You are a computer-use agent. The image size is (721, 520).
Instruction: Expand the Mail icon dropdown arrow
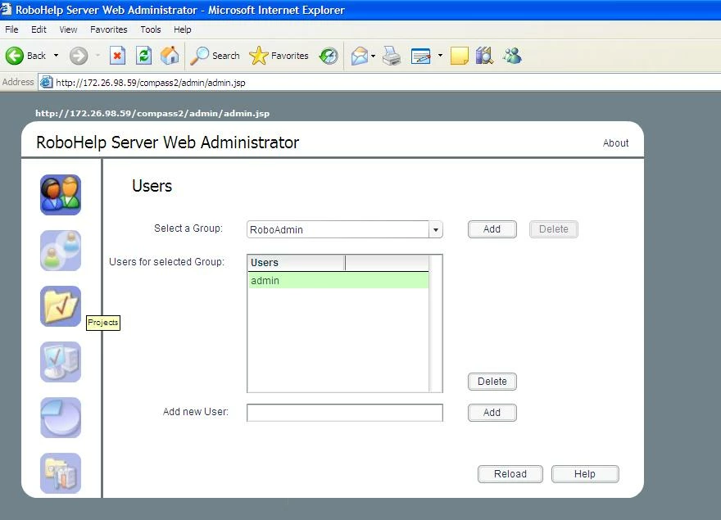pos(373,56)
